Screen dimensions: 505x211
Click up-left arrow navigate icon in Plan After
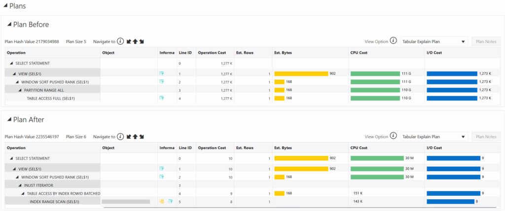click(x=129, y=137)
